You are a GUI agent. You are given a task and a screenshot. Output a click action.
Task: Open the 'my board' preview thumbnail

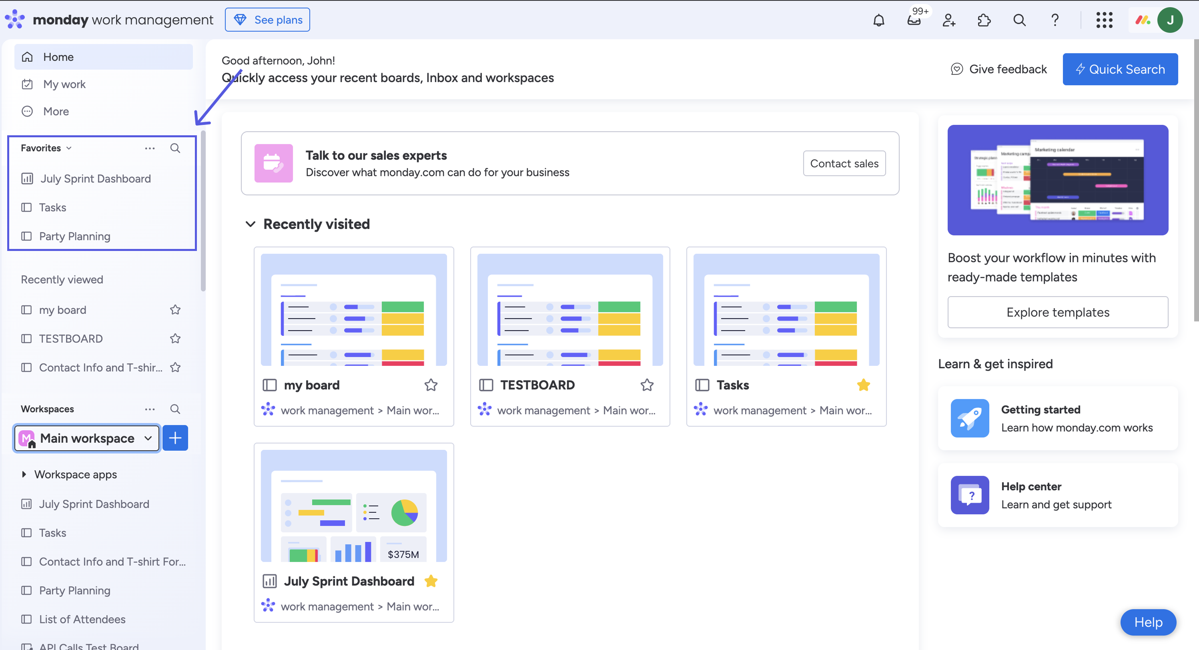pyautogui.click(x=354, y=310)
